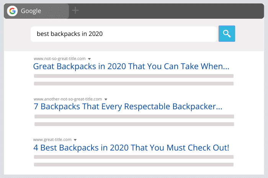Open the dropdown arrow next to www.great-title.com
The width and height of the screenshot is (268, 178).
(x=75, y=140)
